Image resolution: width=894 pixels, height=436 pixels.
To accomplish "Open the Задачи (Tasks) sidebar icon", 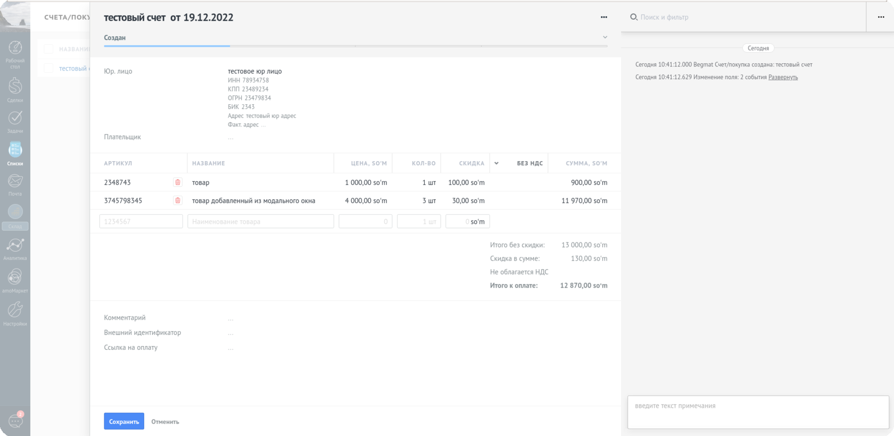I will click(15, 120).
